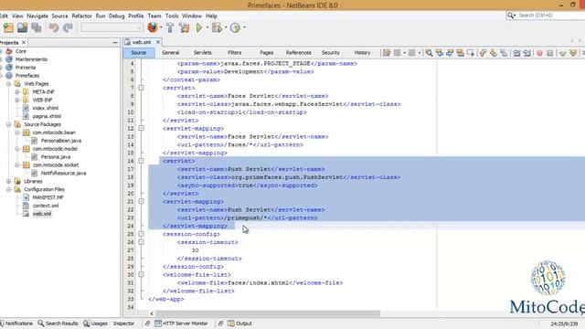Image resolution: width=585 pixels, height=329 pixels.
Task: Click the Find Previous Occurrence icon
Action: 440,53
